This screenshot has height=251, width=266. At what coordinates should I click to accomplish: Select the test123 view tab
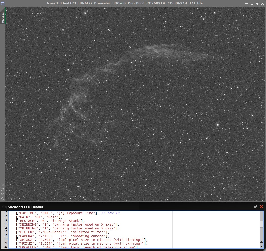pos(3,16)
